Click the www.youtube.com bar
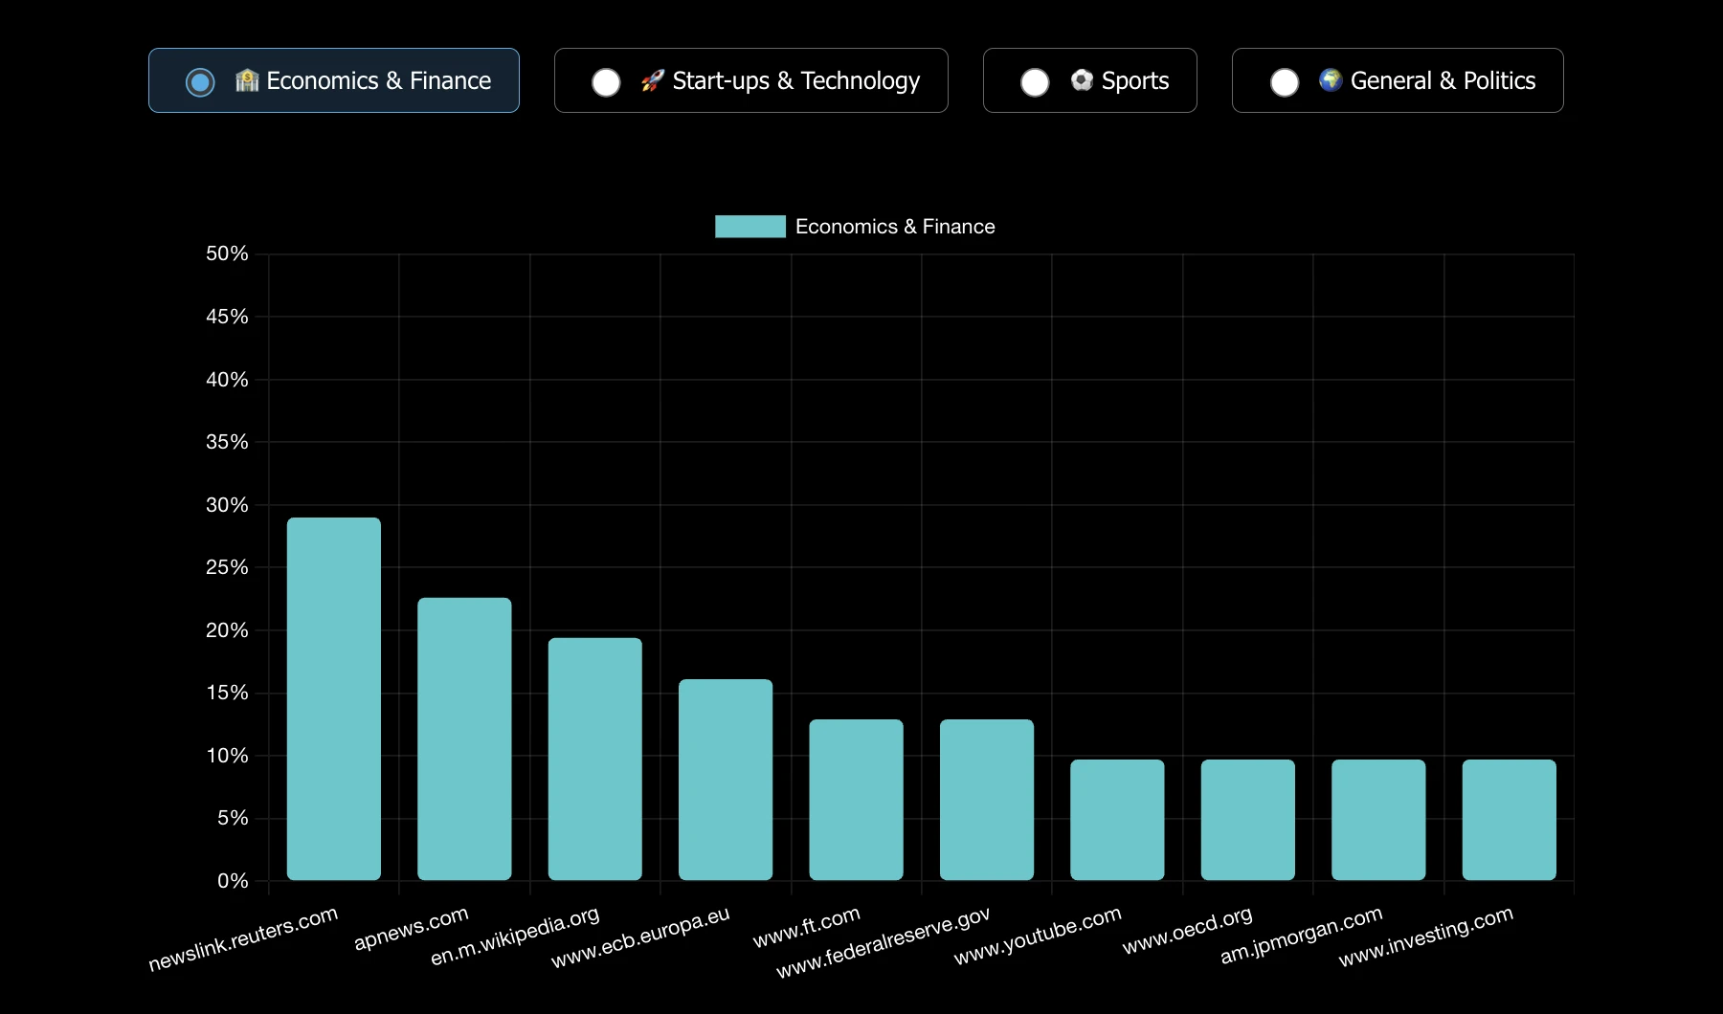Viewport: 1723px width, 1014px height. (x=1117, y=820)
